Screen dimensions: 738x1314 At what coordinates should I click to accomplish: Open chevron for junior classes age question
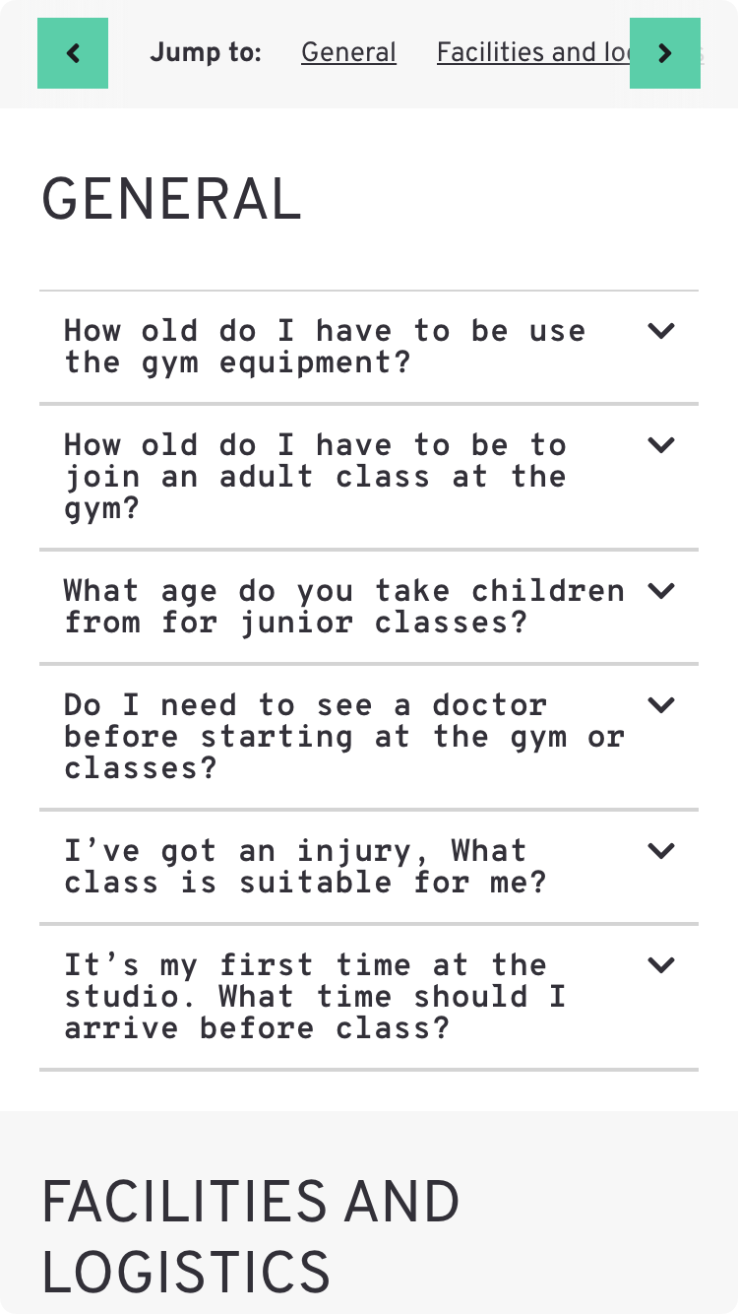[661, 591]
